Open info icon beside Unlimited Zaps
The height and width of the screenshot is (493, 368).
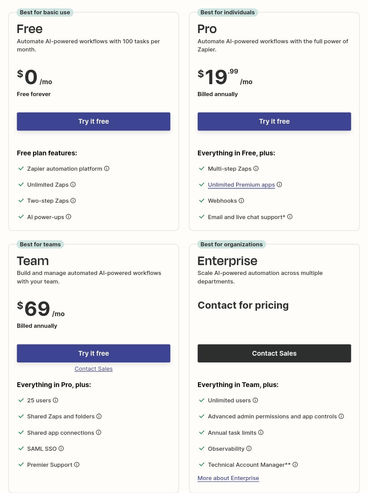(x=73, y=184)
